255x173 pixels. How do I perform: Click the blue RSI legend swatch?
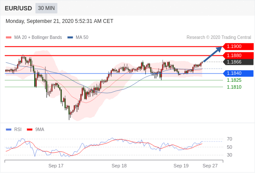9,130
